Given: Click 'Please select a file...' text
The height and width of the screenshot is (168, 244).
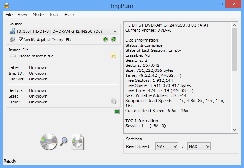Looking at the screenshot, I should tap(38, 56).
